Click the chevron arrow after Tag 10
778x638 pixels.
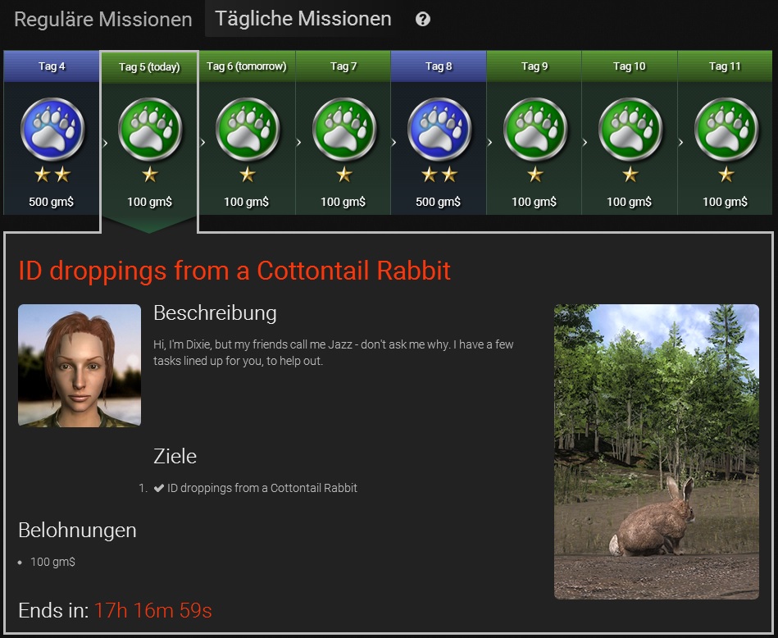pos(680,143)
